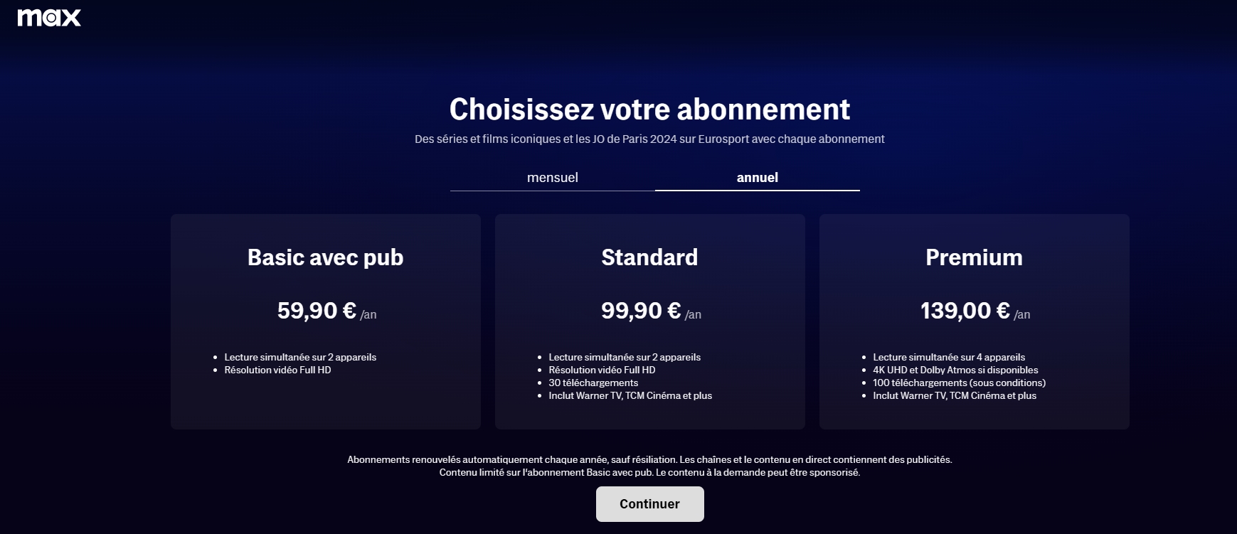The width and height of the screenshot is (1237, 534).
Task: Click the automatic renewal disclaimer text
Action: tap(649, 460)
